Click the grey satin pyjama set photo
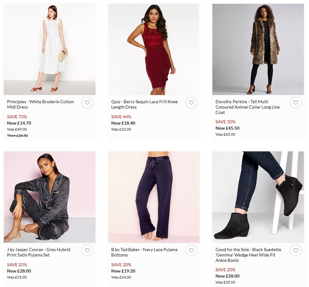Screen dimensions: 309x287 (x=50, y=197)
